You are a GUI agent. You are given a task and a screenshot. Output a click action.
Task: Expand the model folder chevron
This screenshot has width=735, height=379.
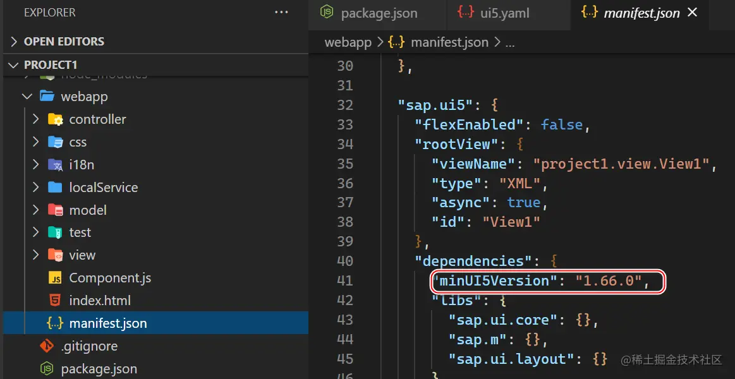click(x=35, y=210)
